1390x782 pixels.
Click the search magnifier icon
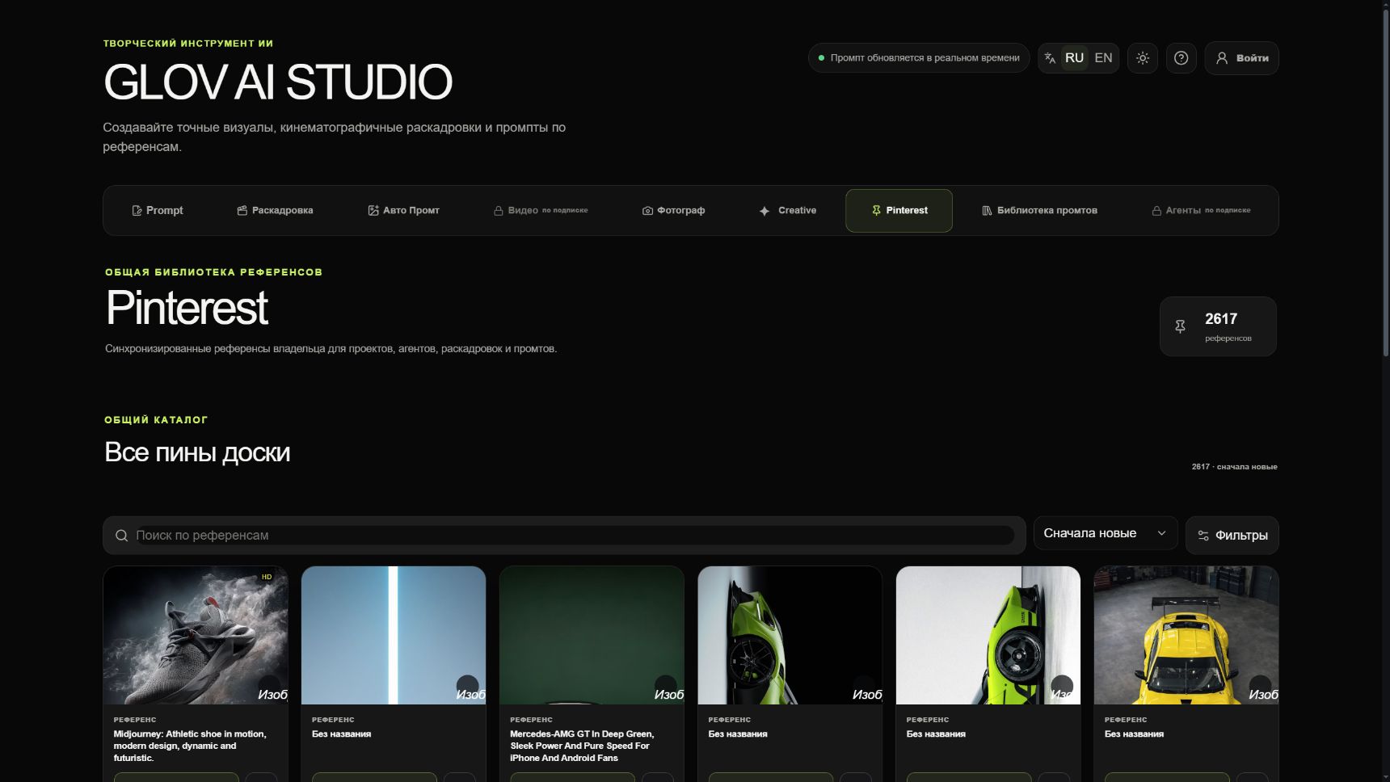click(121, 536)
